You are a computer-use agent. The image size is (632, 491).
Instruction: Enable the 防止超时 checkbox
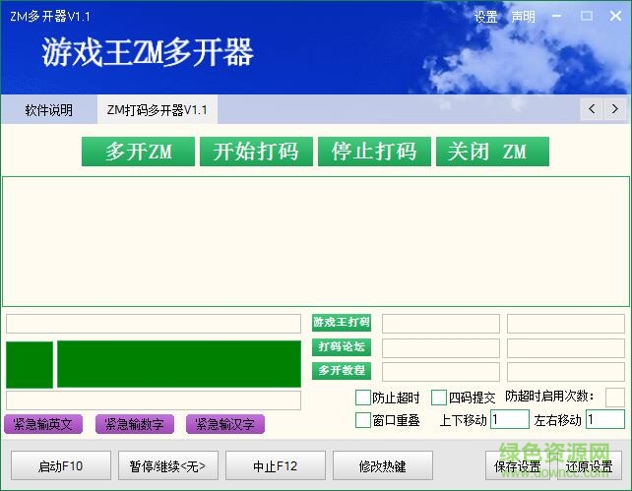pyautogui.click(x=362, y=398)
